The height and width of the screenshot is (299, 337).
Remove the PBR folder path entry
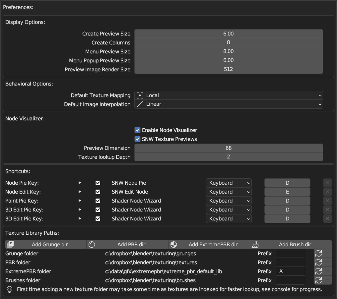click(x=327, y=263)
